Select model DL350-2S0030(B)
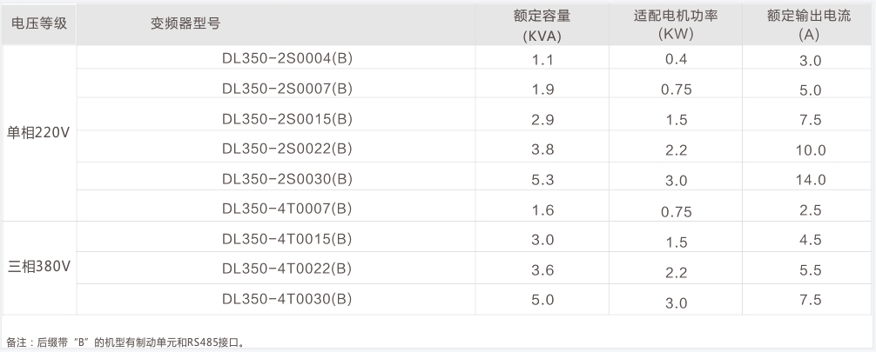This screenshot has height=352, width=876. pyautogui.click(x=286, y=178)
